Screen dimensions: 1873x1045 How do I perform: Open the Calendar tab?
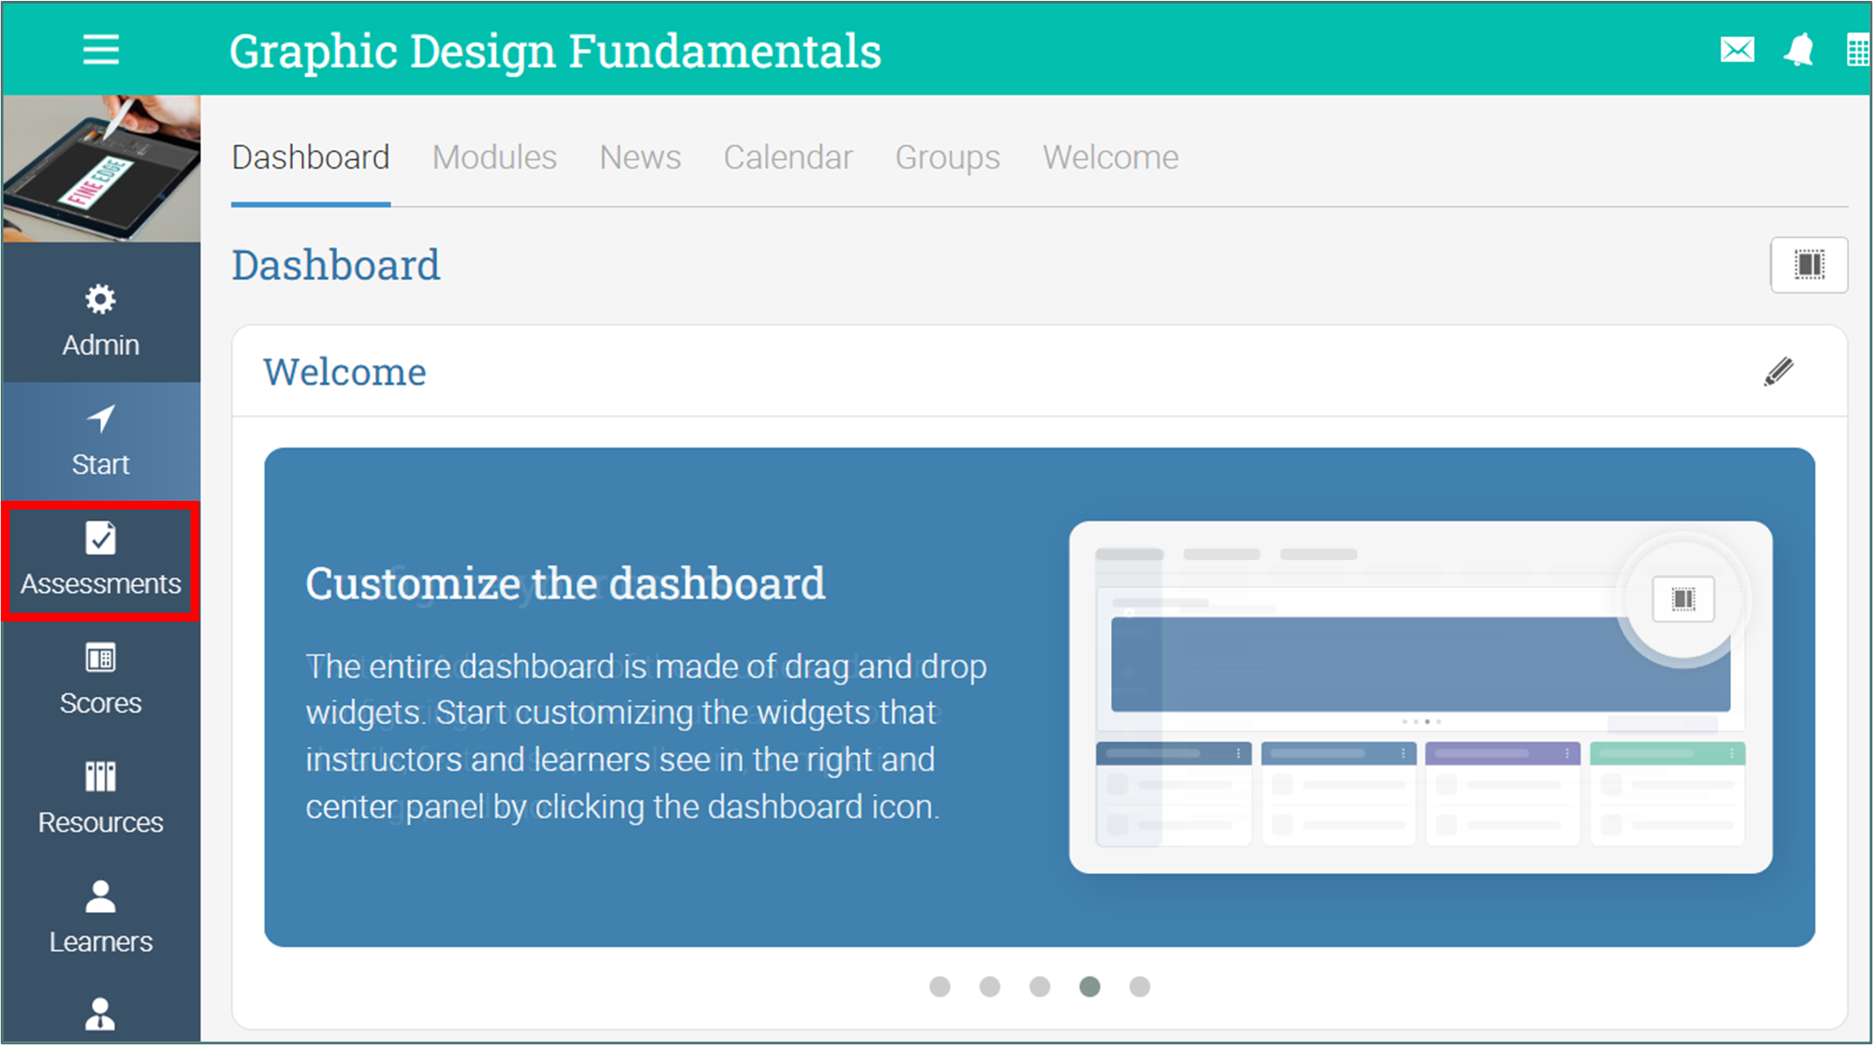(788, 157)
